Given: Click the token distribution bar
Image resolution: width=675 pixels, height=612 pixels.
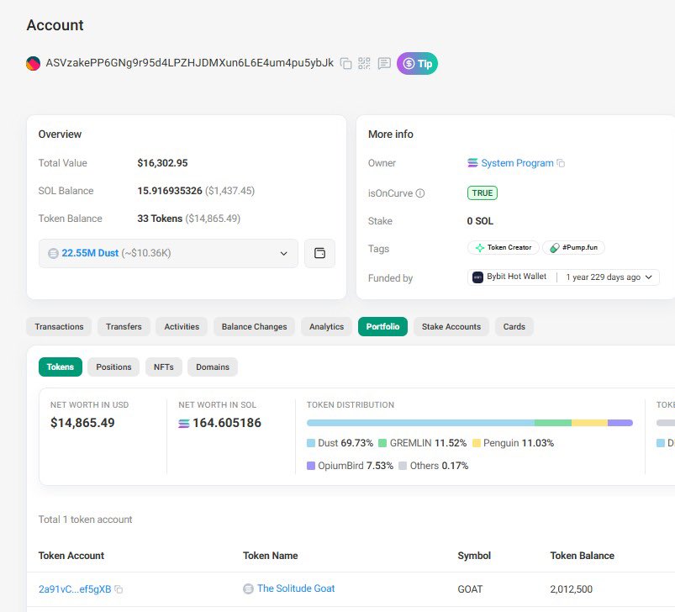Looking at the screenshot, I should [470, 423].
